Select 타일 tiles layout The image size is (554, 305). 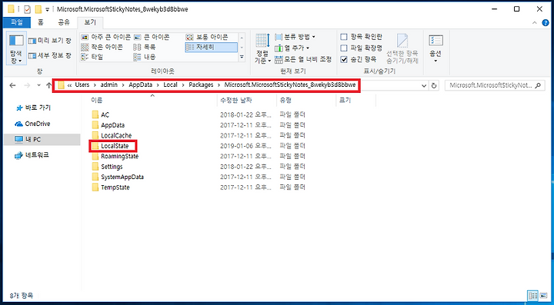pos(92,57)
